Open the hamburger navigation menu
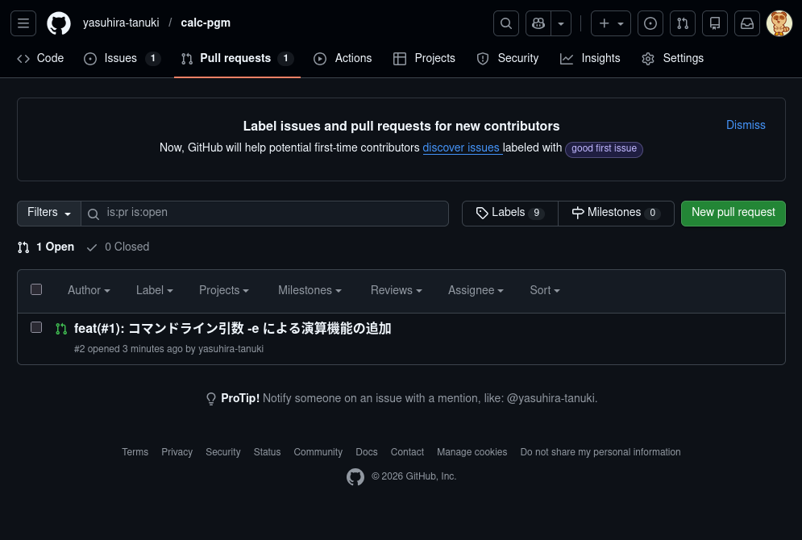The height and width of the screenshot is (540, 802). coord(23,23)
